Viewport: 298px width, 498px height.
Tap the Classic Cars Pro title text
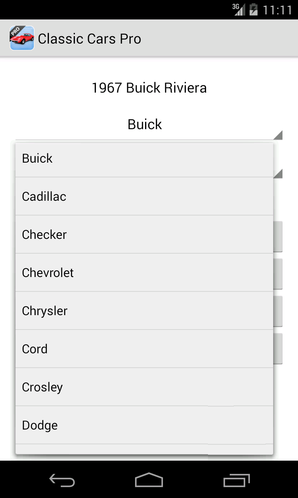(x=90, y=39)
